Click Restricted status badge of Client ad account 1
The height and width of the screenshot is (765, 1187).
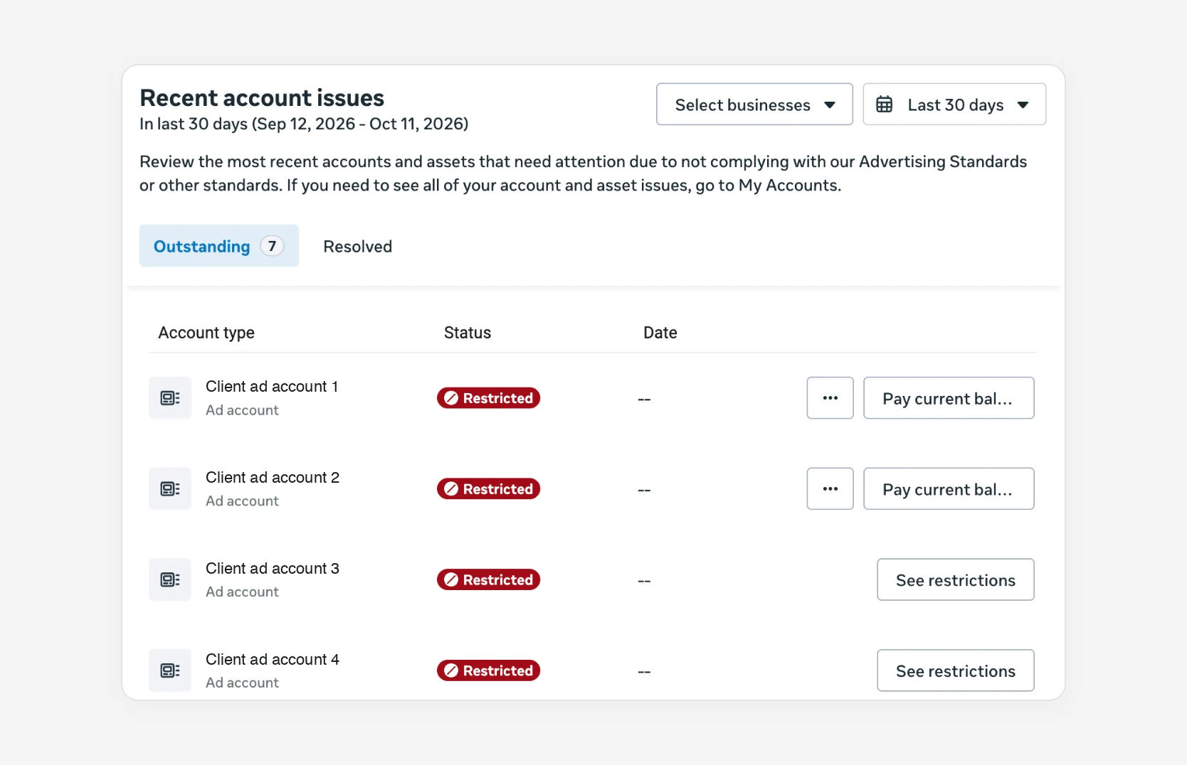coord(489,398)
